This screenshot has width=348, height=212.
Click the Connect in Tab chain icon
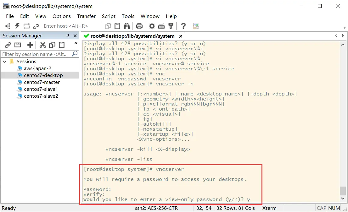coord(36,26)
